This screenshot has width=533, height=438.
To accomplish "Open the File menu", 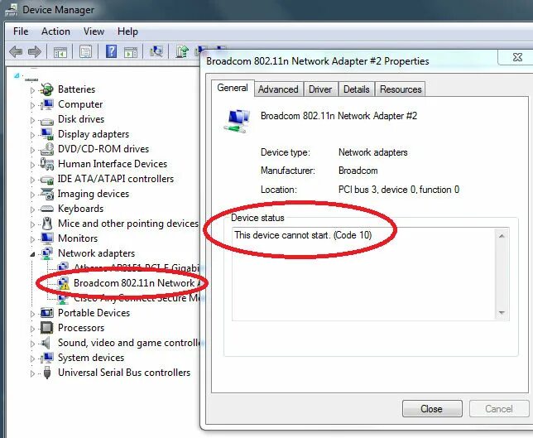I will point(21,31).
